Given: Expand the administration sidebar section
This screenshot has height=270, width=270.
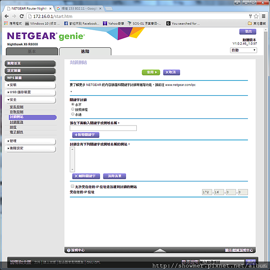Looking at the screenshot, I should click(30, 141).
